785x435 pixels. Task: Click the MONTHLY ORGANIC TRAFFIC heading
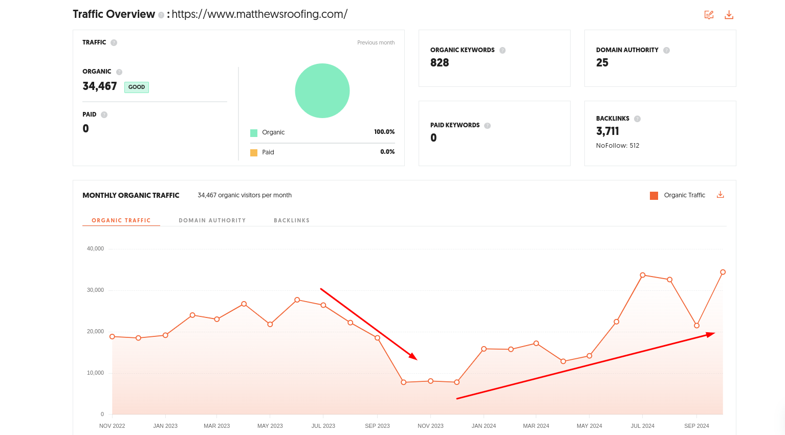tap(131, 195)
